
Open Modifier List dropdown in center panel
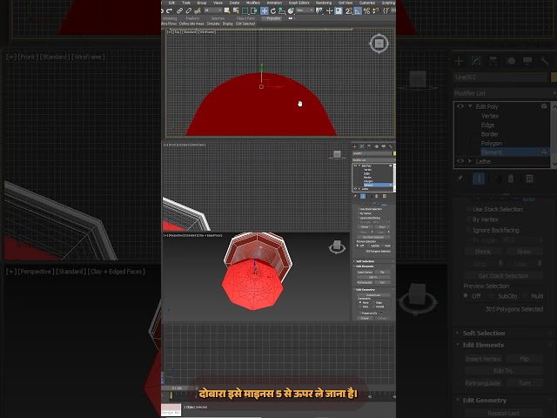click(373, 160)
